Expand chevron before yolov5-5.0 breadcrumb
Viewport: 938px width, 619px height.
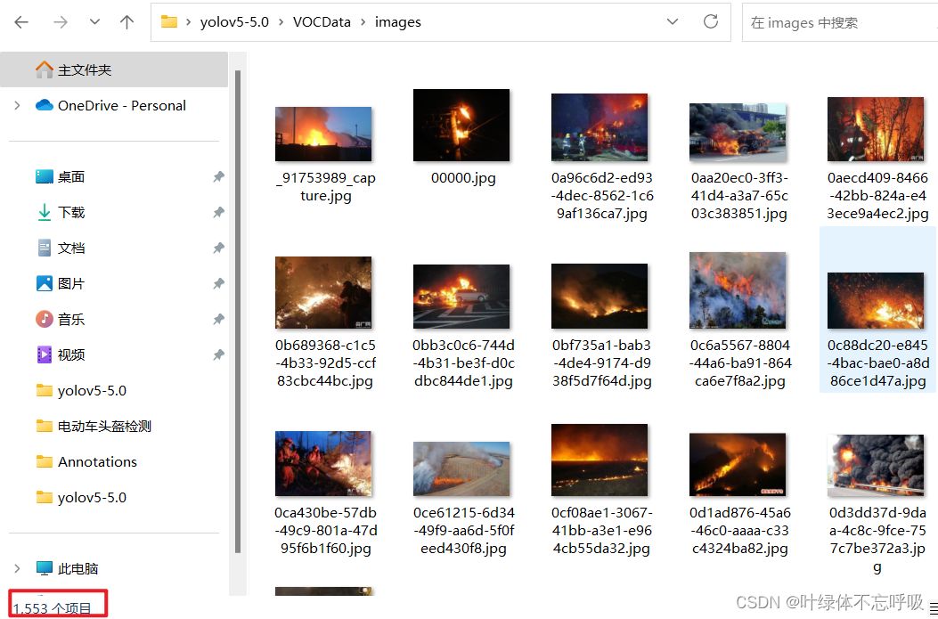click(189, 22)
